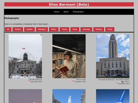Screen dimensions: 138x103
Task: Filter photos by Transit
Action: 64,29
